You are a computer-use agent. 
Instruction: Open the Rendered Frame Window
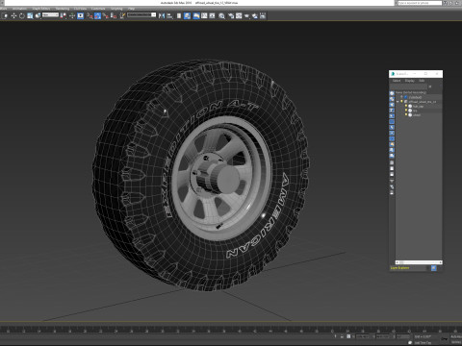pos(239,15)
